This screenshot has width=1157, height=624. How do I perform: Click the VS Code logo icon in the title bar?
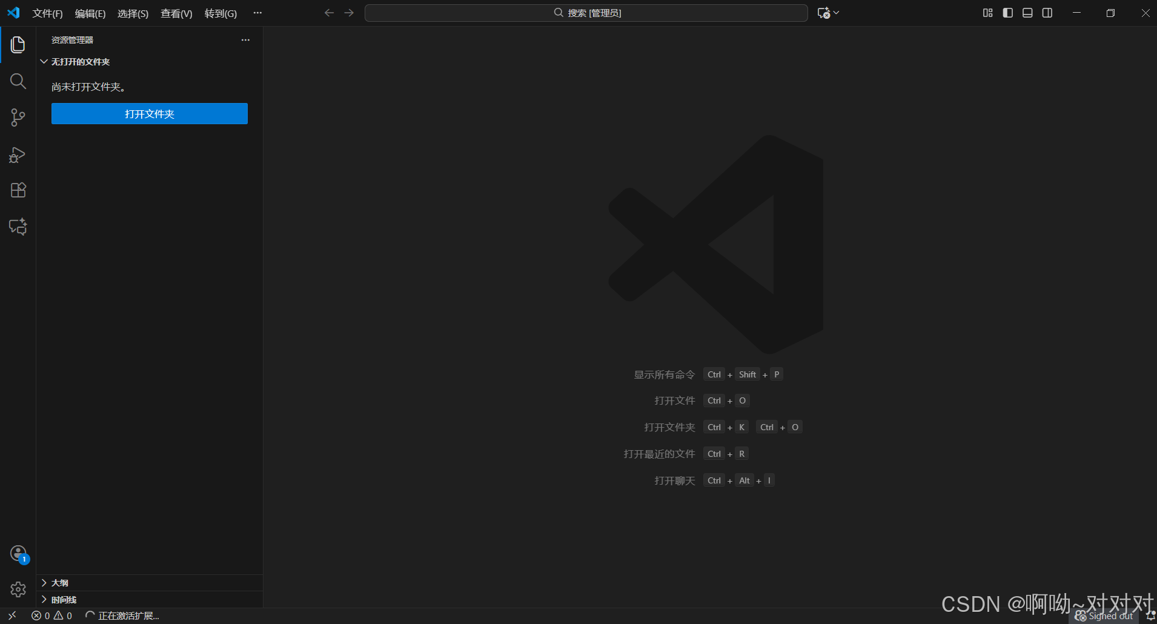(13, 13)
